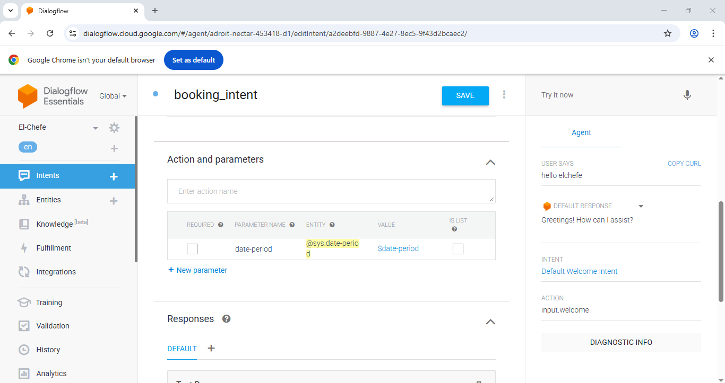Open the Validation section
The image size is (725, 383).
(x=53, y=325)
